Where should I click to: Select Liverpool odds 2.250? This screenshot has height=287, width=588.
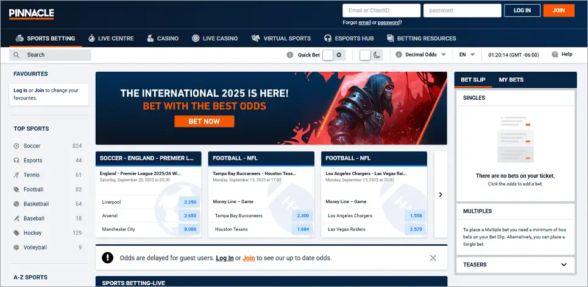pyautogui.click(x=190, y=202)
